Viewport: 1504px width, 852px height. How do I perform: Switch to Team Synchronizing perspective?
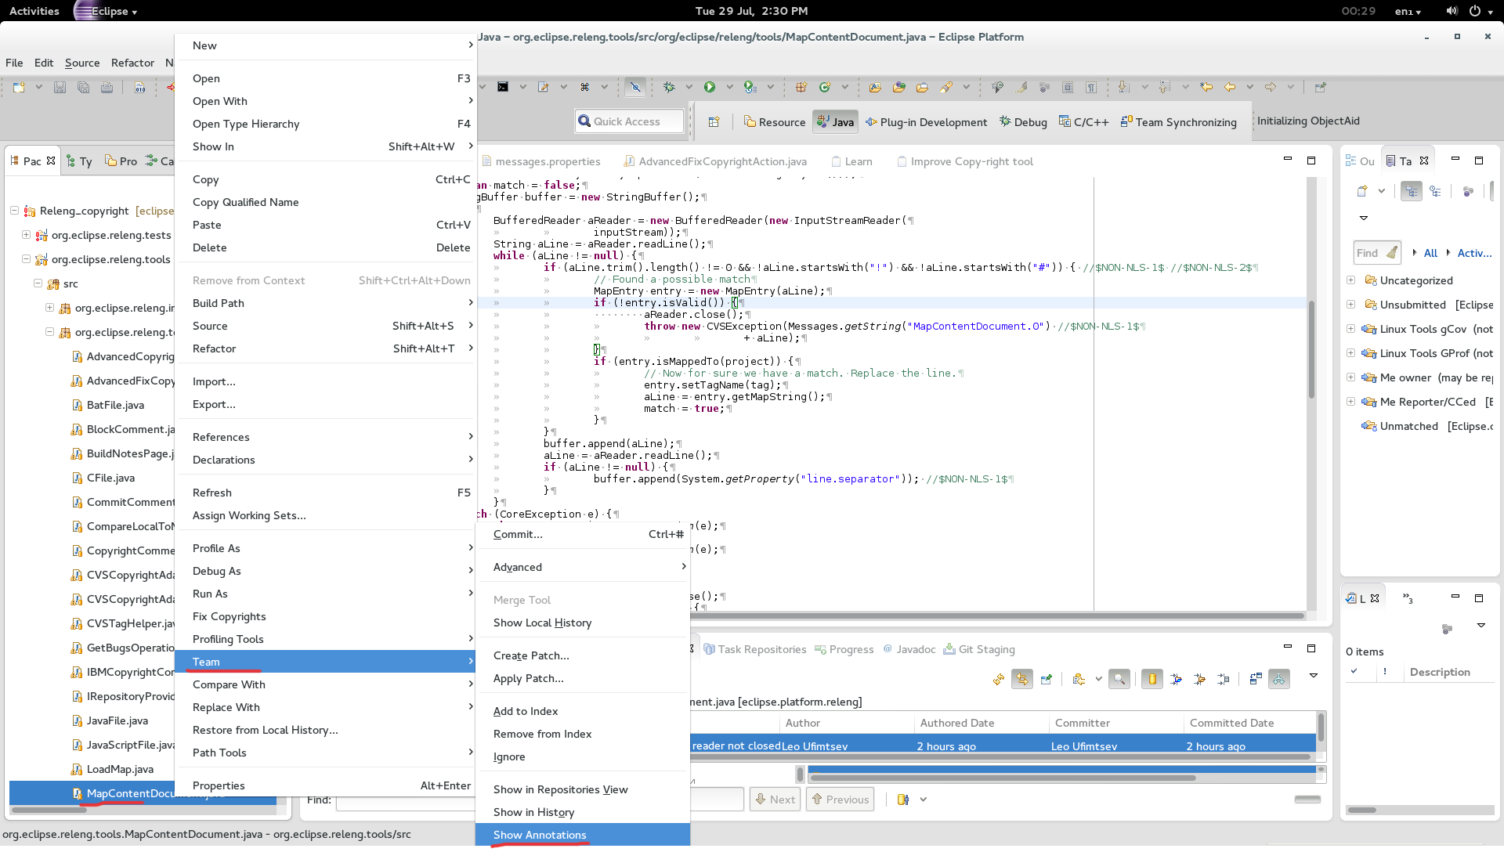[1178, 122]
